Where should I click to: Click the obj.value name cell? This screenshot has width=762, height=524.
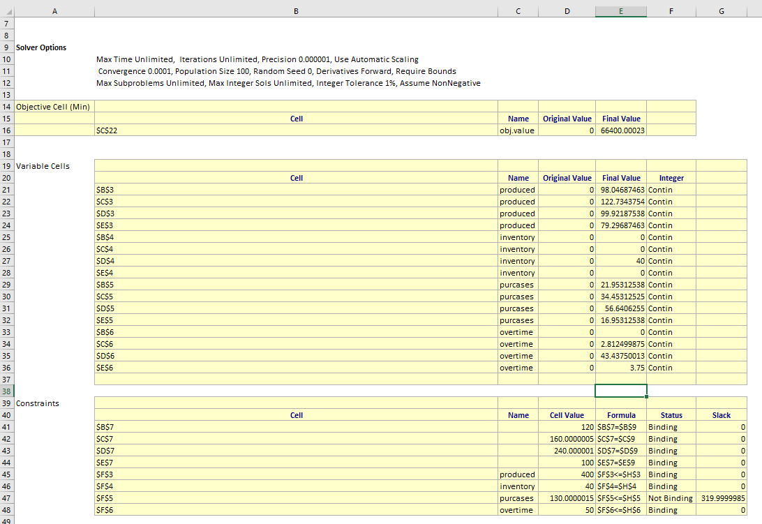[x=517, y=130]
